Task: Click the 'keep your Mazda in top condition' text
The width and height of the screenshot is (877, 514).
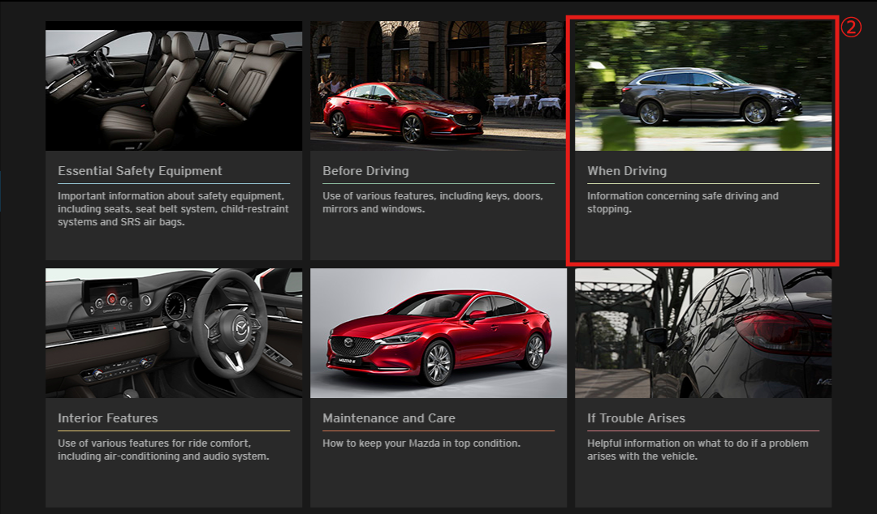Action: [x=421, y=443]
